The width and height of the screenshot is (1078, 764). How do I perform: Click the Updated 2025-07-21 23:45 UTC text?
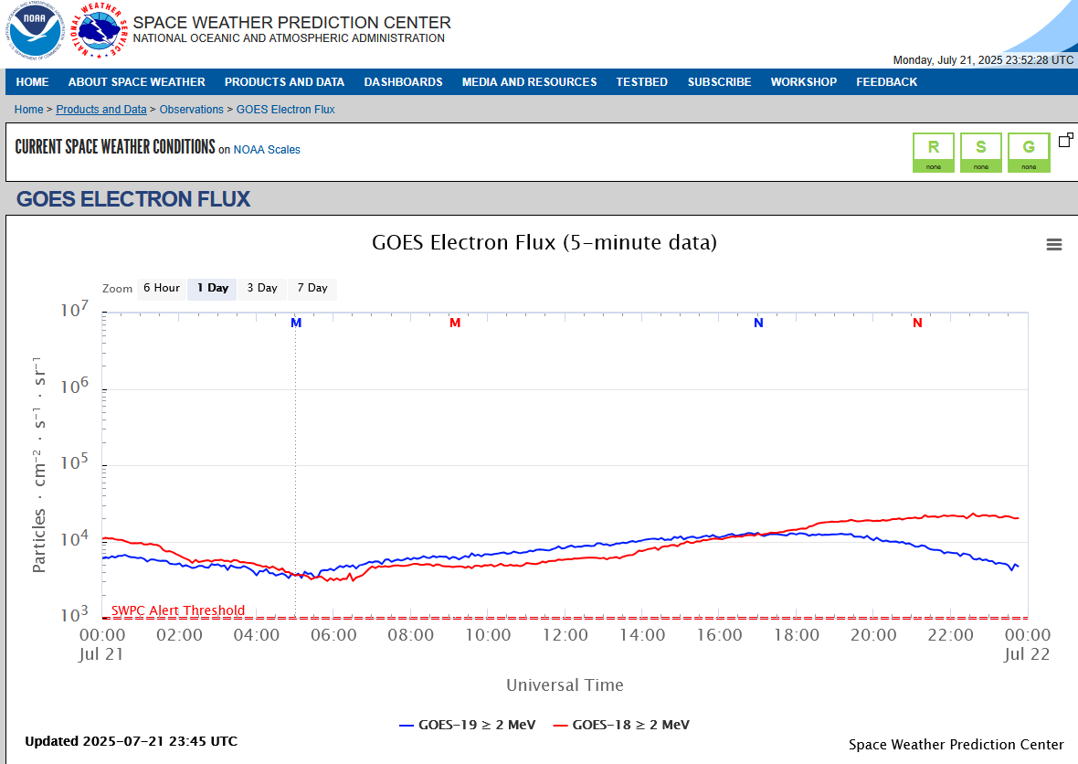[x=132, y=741]
